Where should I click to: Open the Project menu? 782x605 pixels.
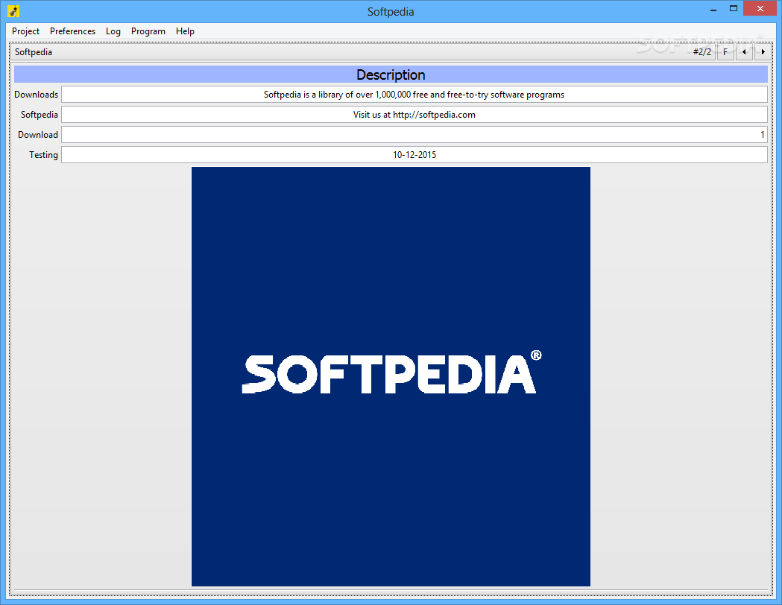click(x=25, y=31)
